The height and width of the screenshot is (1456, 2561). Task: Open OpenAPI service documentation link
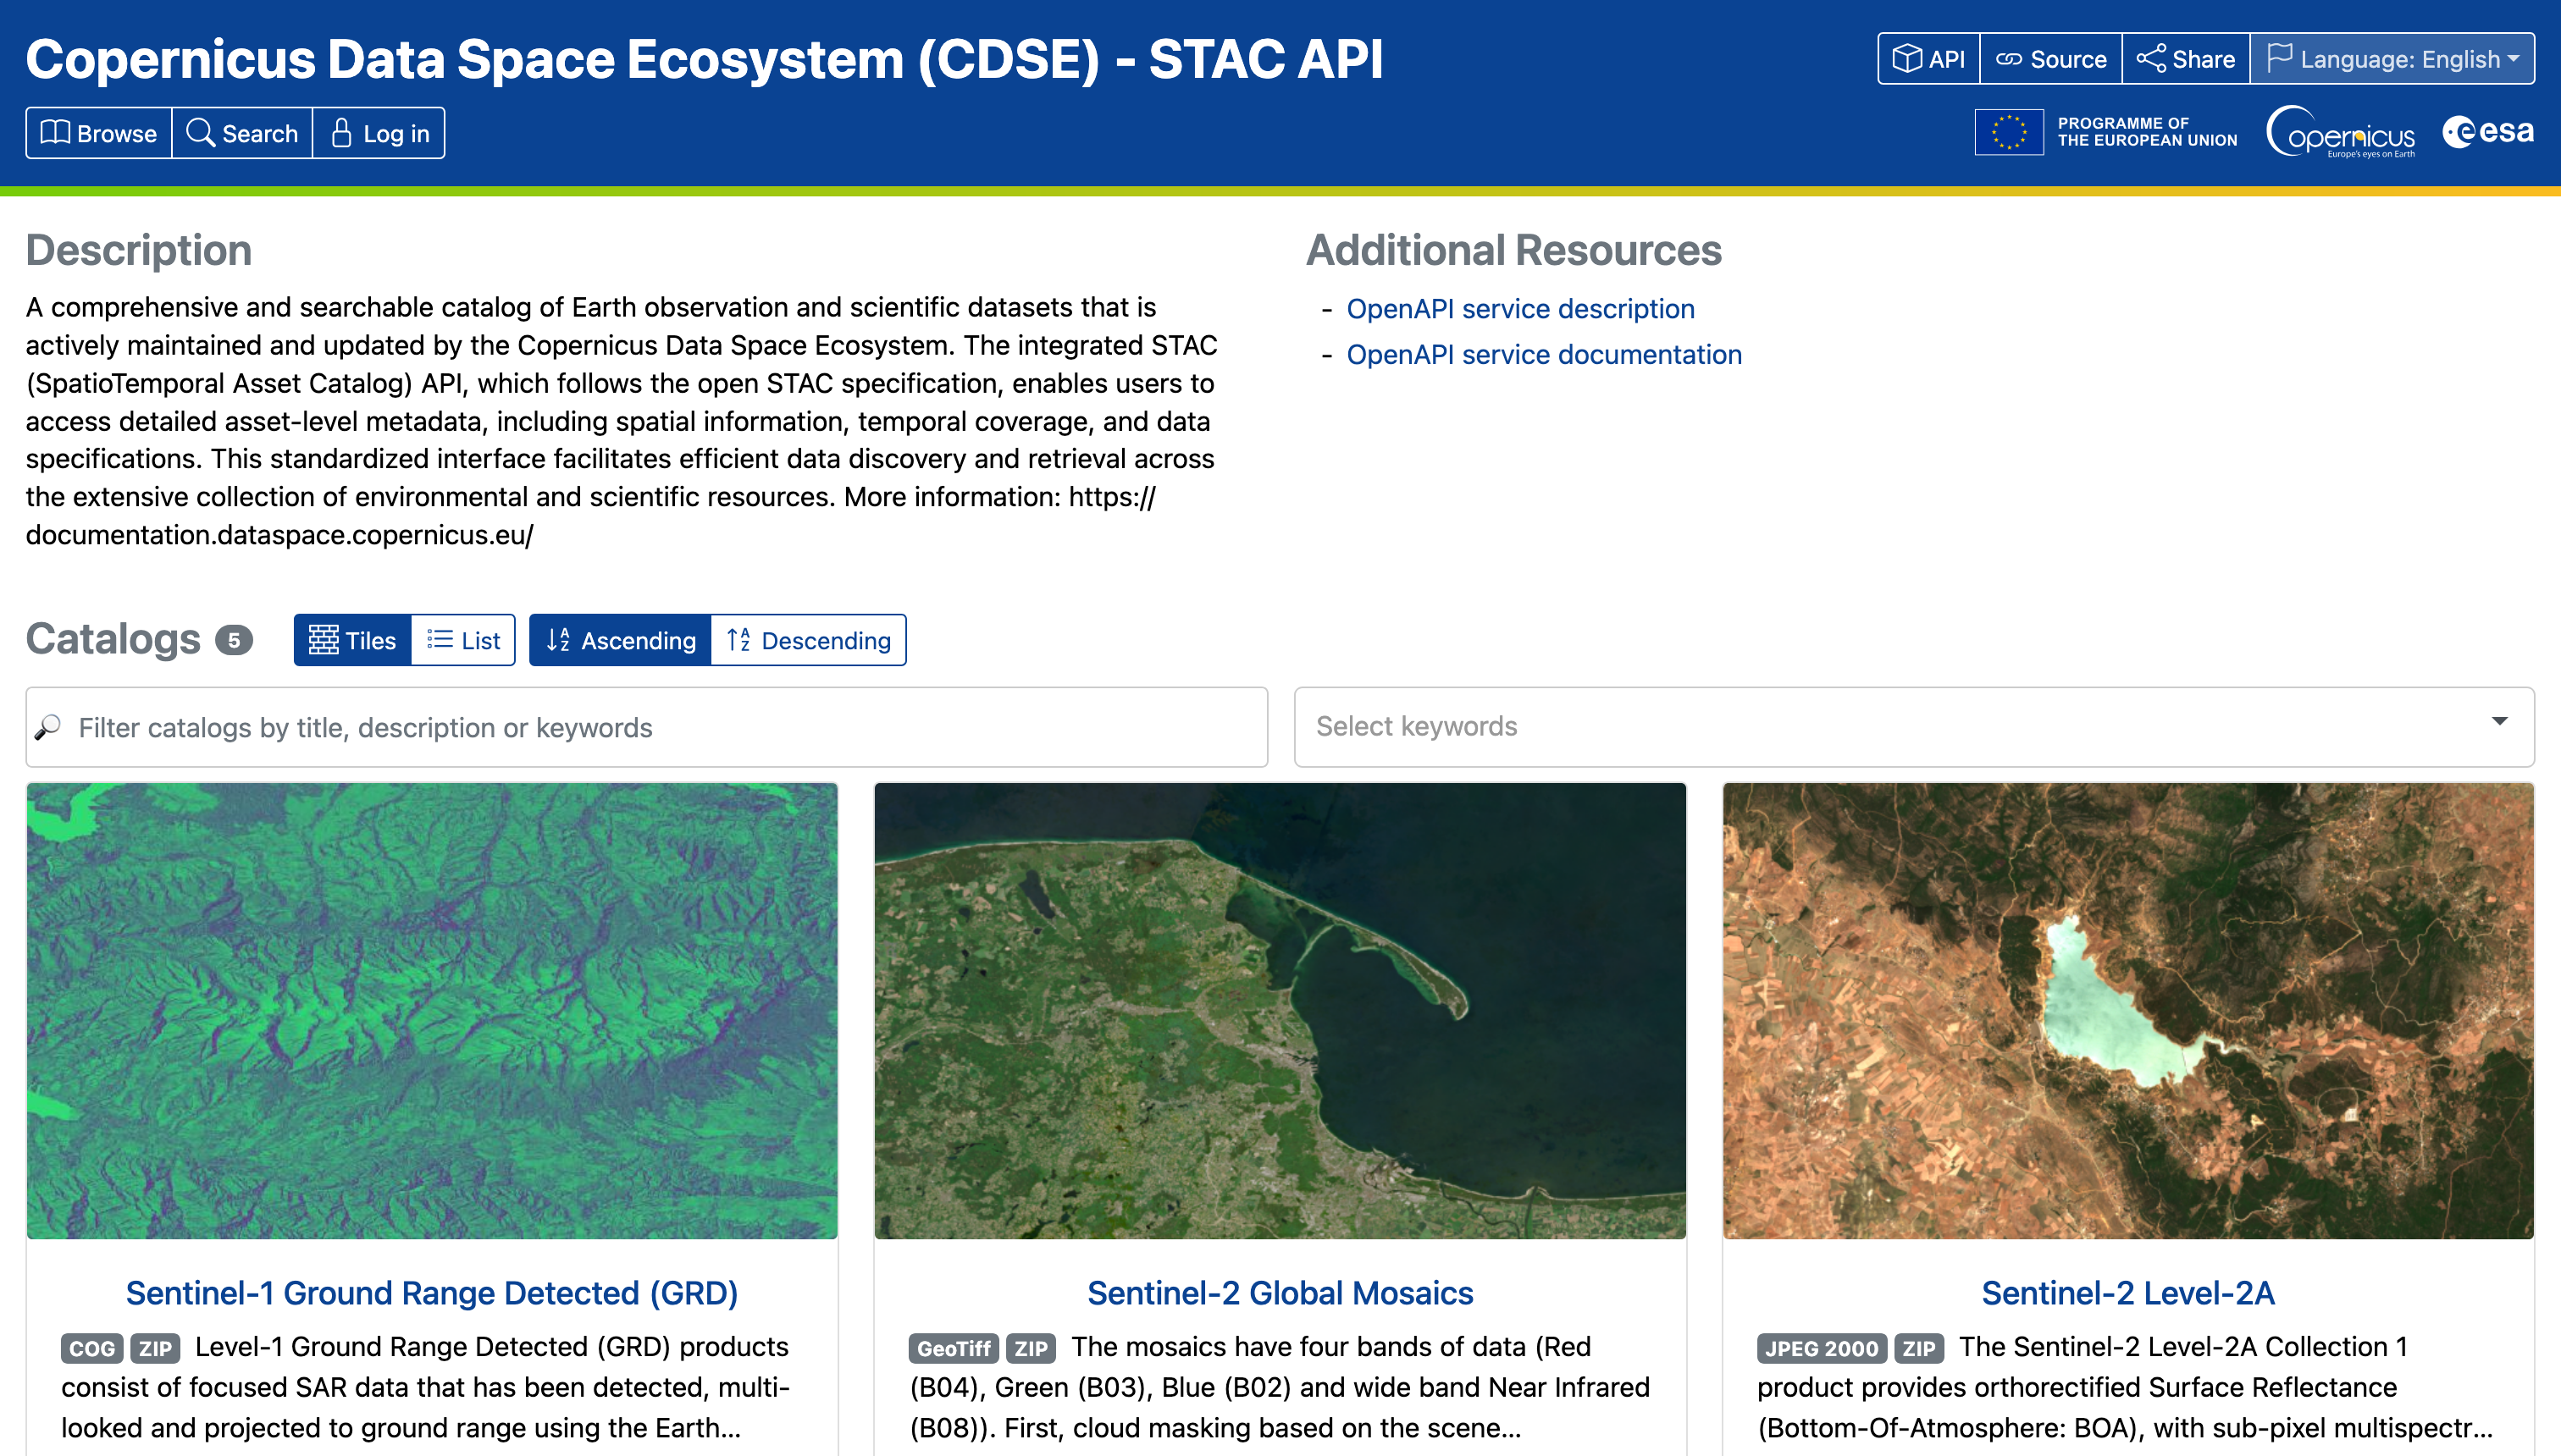click(1544, 355)
